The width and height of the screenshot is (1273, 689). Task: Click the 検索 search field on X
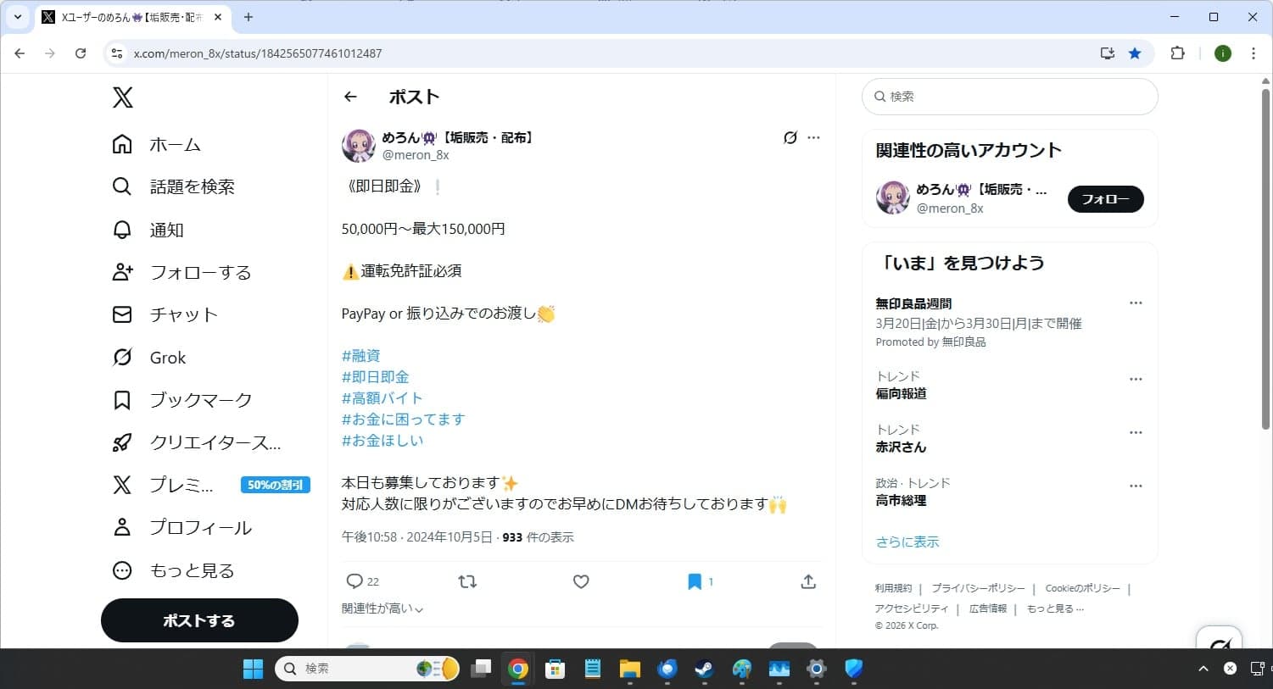[x=1010, y=97]
